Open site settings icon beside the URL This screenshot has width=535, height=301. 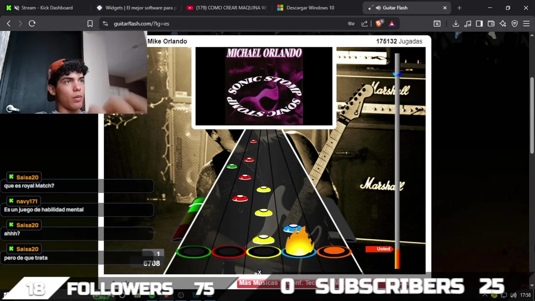[105, 24]
